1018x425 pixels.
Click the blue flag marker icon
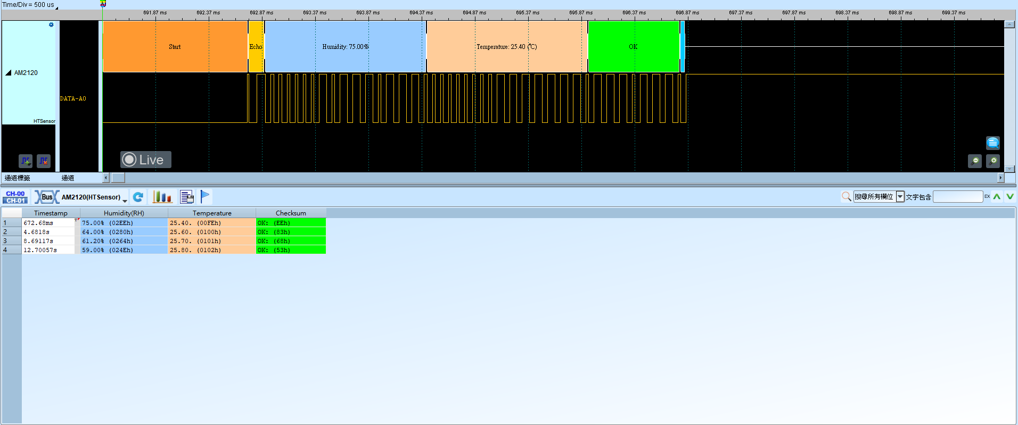point(205,197)
